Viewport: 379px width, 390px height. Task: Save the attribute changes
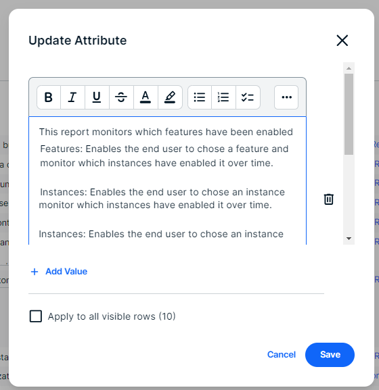pyautogui.click(x=330, y=355)
